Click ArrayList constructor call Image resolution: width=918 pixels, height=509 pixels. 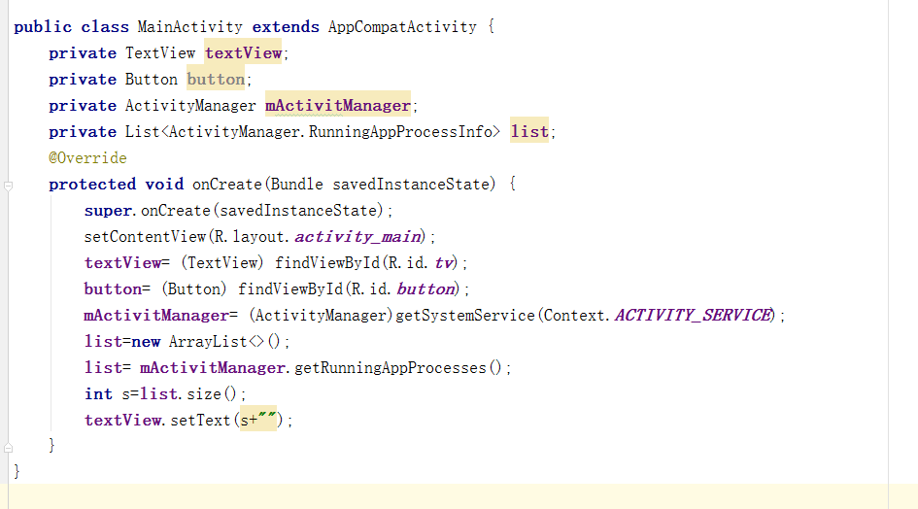pos(224,342)
